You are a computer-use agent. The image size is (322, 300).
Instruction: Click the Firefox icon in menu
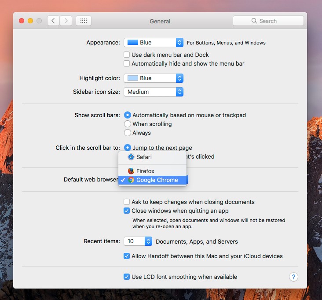pos(131,171)
